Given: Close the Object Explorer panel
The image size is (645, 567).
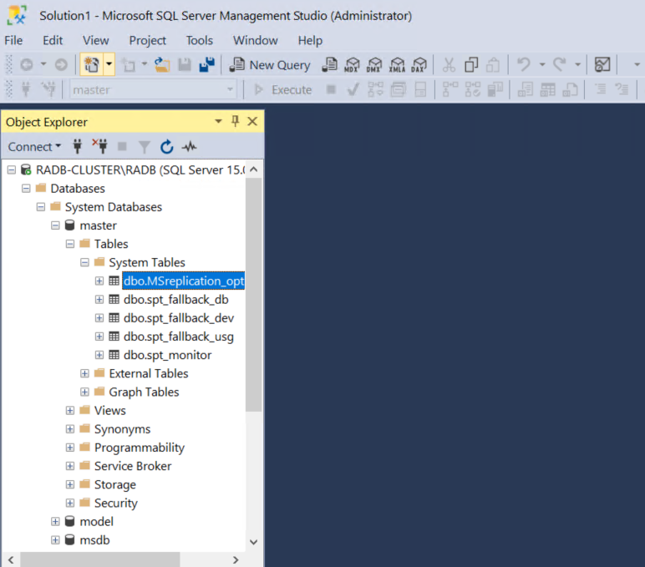Looking at the screenshot, I should click(x=252, y=121).
